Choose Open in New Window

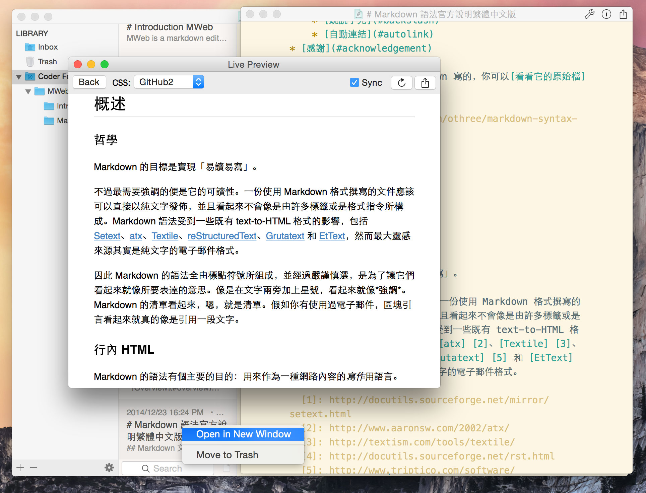tap(243, 434)
